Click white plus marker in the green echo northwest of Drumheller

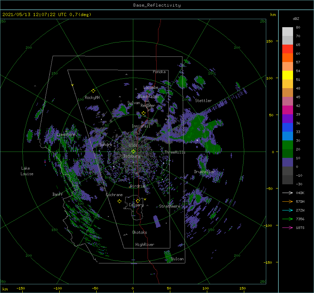[x=197, y=140]
